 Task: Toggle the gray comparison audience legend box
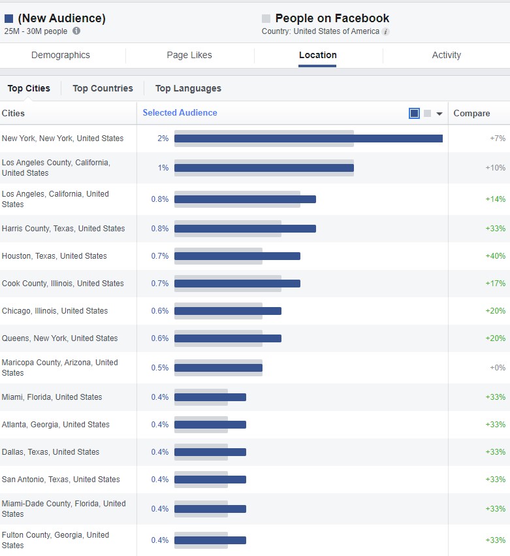[x=427, y=114]
